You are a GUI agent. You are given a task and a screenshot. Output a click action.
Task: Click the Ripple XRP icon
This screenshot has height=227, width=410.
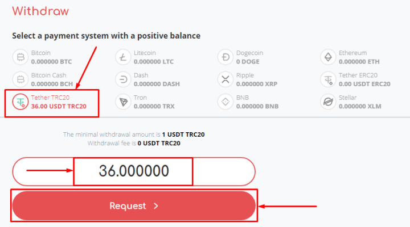coord(226,79)
